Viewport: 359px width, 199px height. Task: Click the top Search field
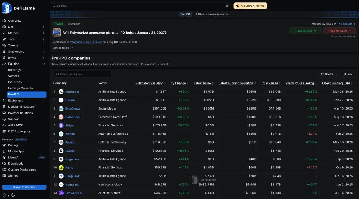click(140, 6)
